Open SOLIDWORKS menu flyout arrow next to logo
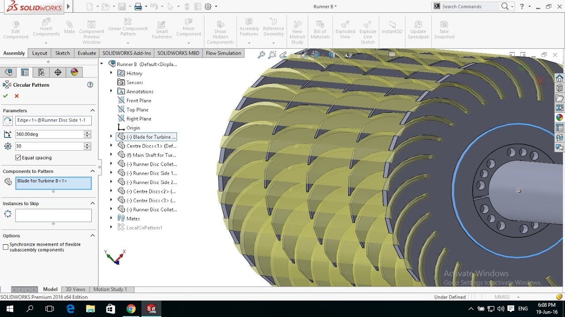This screenshot has width=565, height=317. tap(68, 7)
